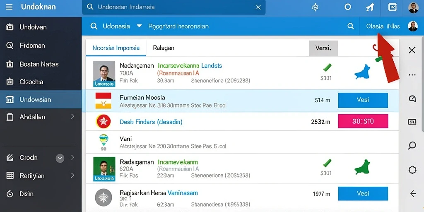Screen dimensions: 424x212
Task: Select Clzochia in the sidebar
Action: point(41,82)
